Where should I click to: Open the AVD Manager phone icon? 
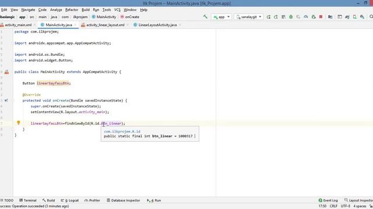point(355,17)
